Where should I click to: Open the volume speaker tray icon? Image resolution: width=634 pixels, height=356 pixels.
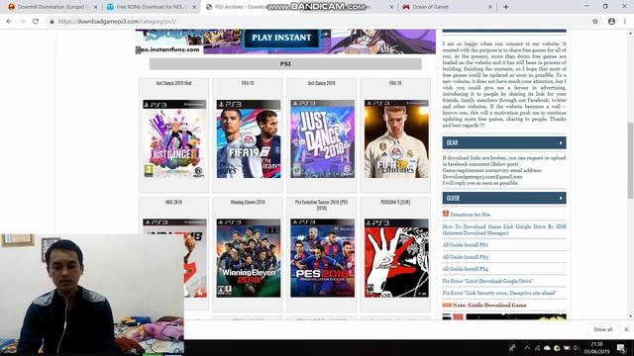click(577, 348)
